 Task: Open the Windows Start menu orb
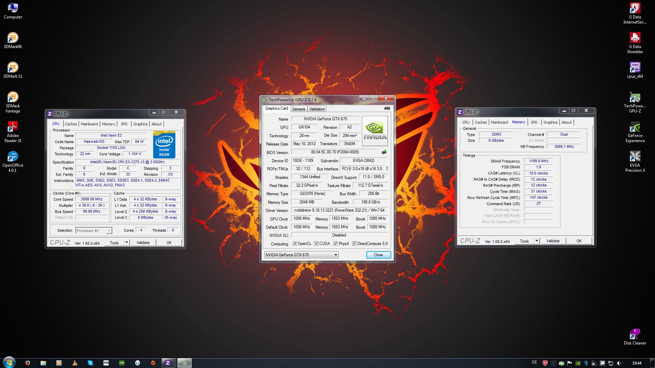(x=9, y=363)
